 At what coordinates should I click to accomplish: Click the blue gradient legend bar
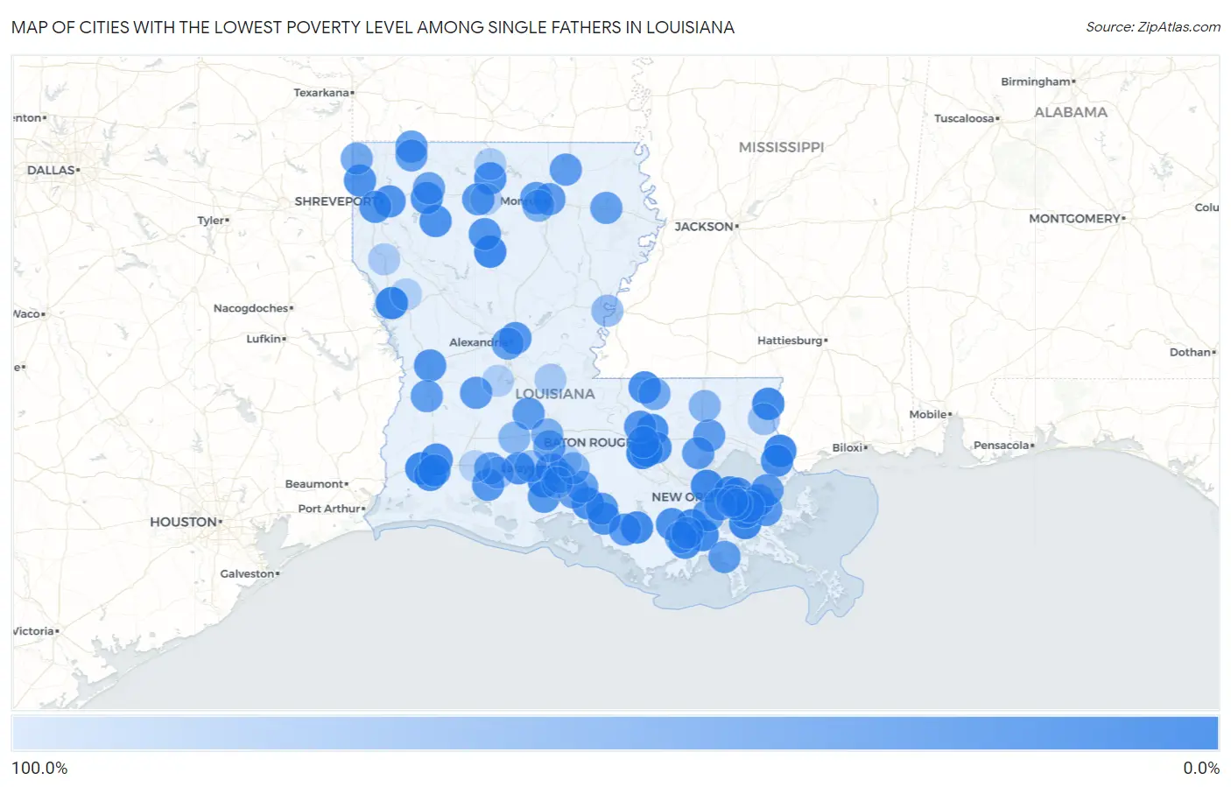click(x=615, y=734)
